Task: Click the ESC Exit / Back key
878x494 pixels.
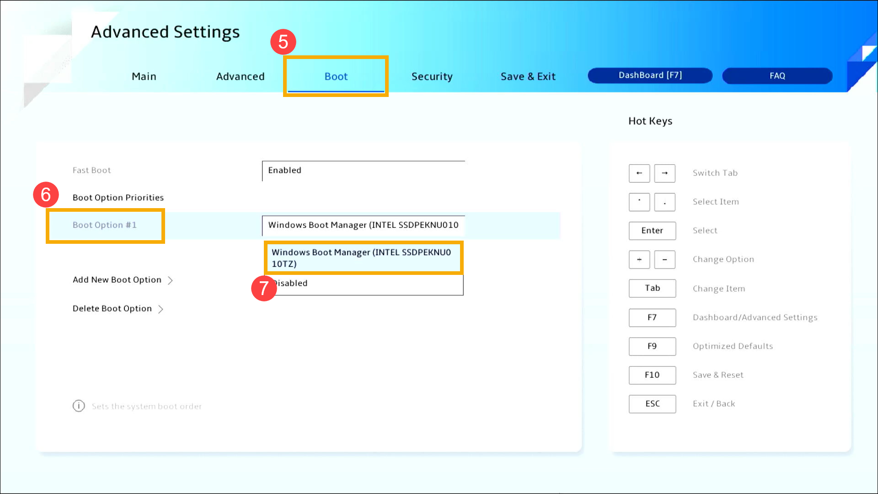Action: point(652,404)
